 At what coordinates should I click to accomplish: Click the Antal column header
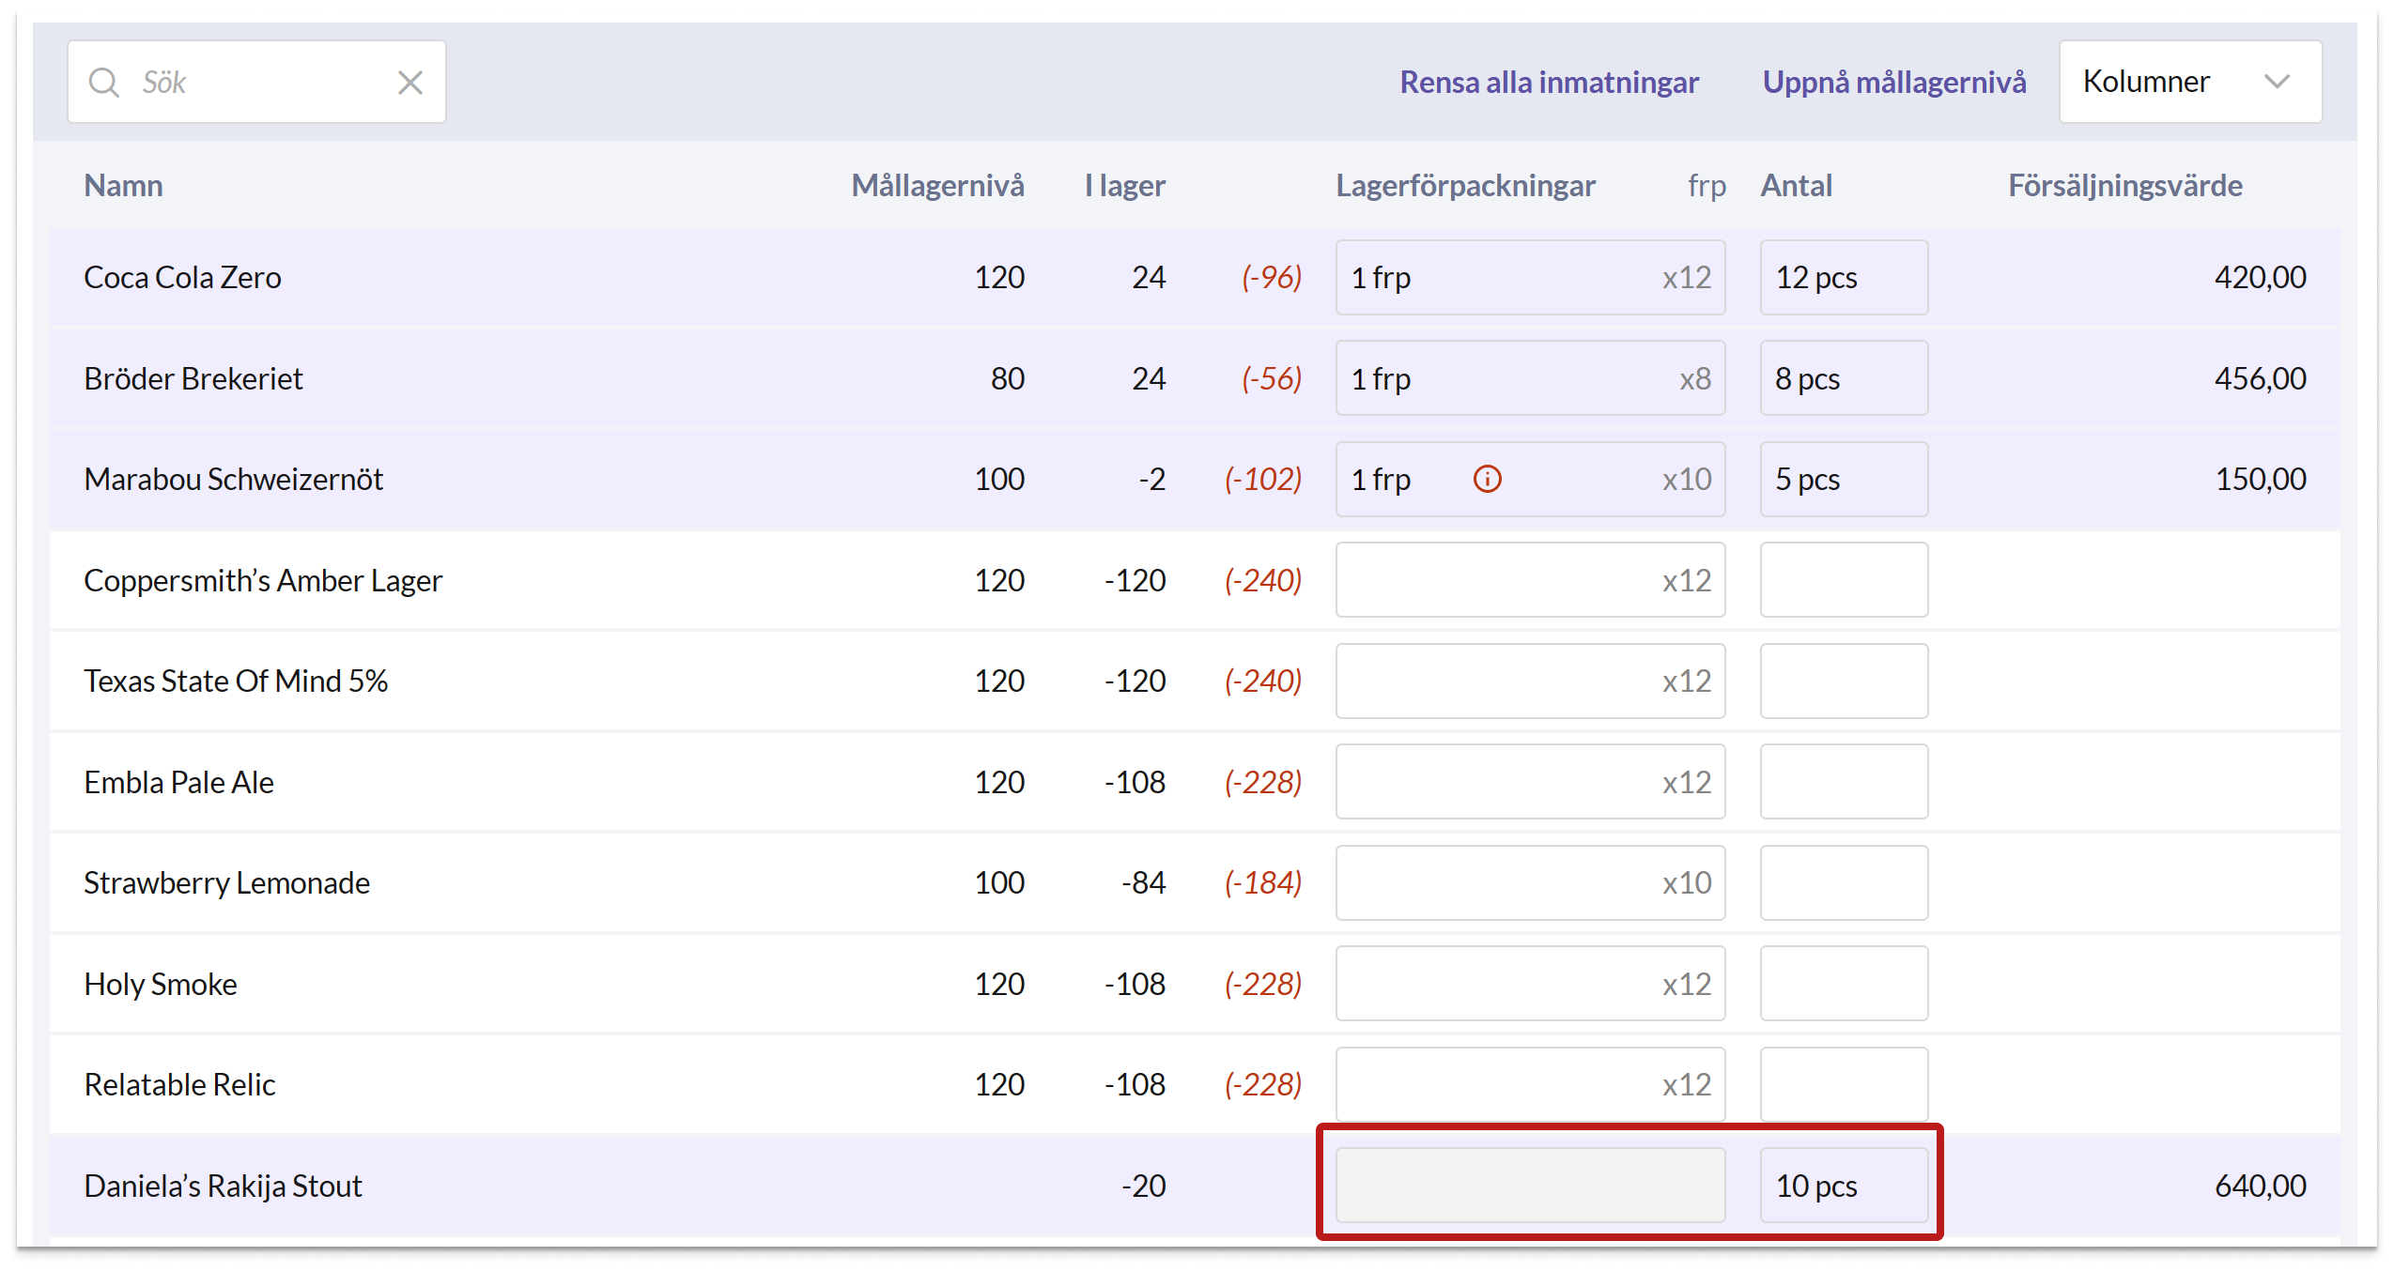[1796, 185]
